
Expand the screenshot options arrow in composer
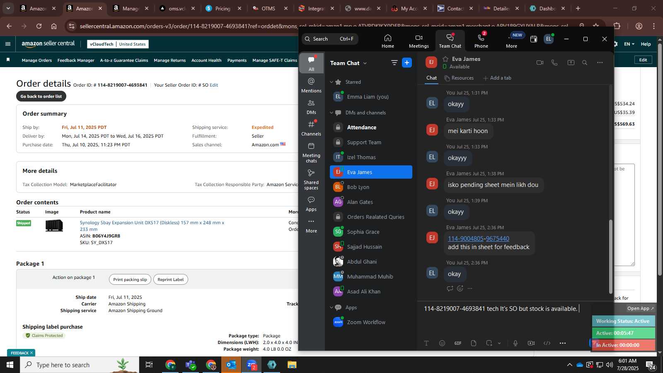click(499, 343)
